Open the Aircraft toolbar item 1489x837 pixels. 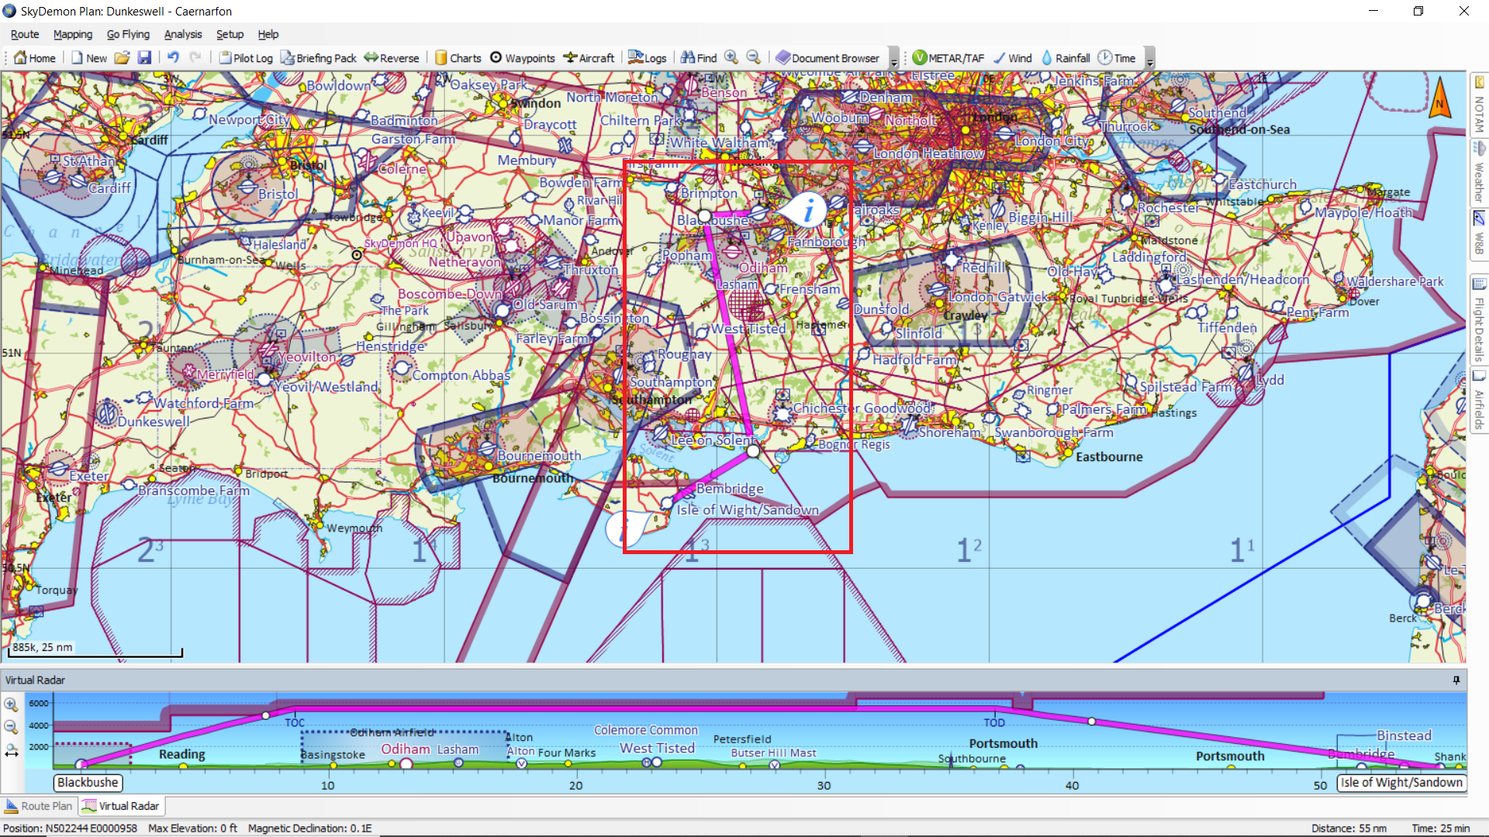pyautogui.click(x=589, y=58)
